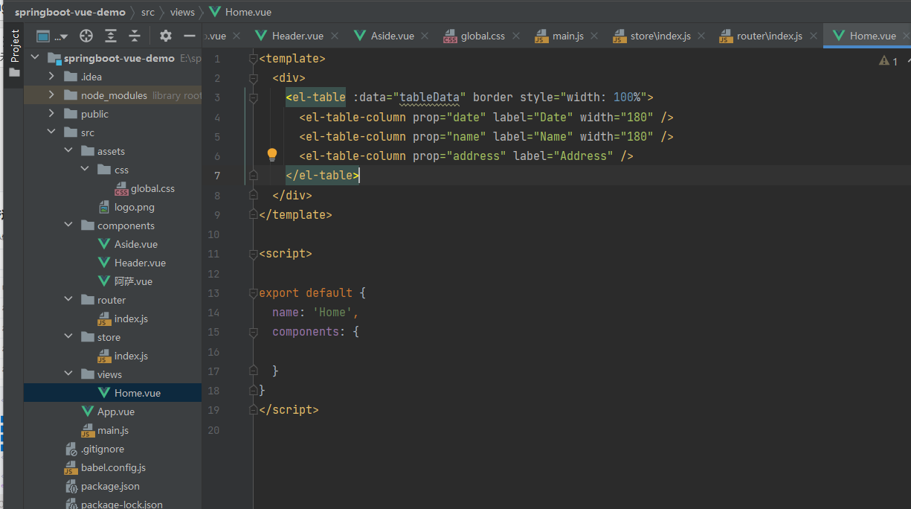Fold the template tag at line 1

(x=254, y=58)
